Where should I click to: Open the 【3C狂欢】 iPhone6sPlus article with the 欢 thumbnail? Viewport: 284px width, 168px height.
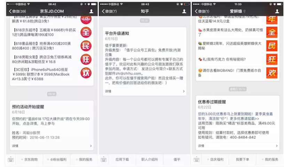(52, 74)
